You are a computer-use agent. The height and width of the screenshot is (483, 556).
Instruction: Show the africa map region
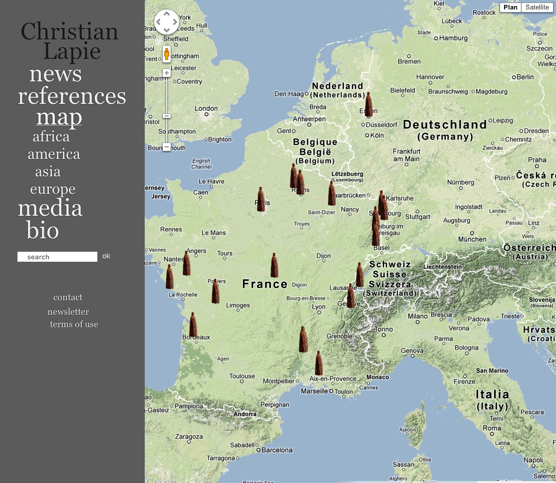coord(51,137)
